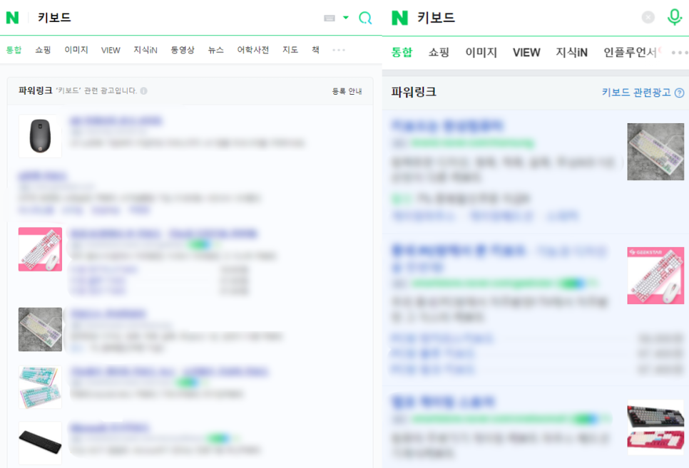The width and height of the screenshot is (689, 468).
Task: Open the on-screen keyboard icon in desktop search bar
Action: click(x=329, y=18)
